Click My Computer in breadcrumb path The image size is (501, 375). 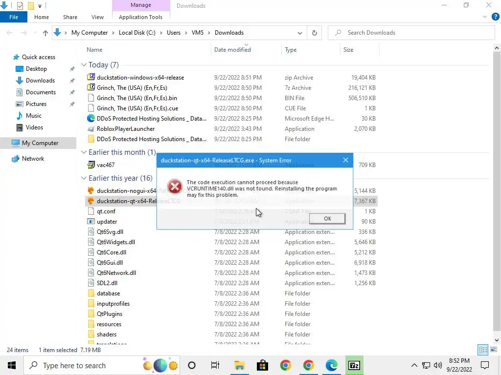pos(90,33)
